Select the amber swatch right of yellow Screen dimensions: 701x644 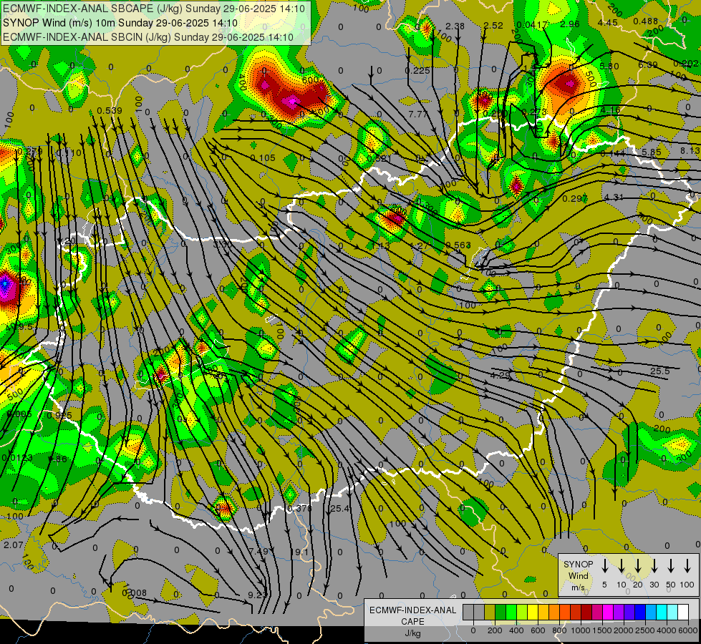(x=543, y=612)
